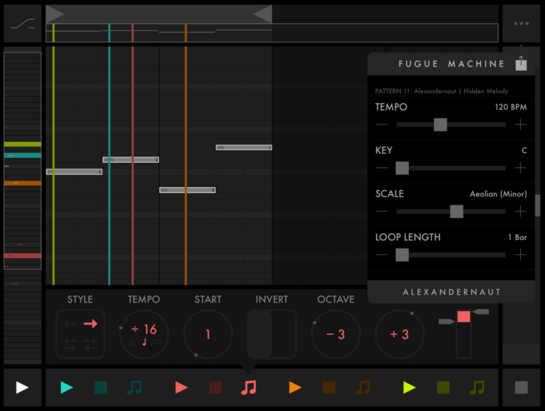The width and height of the screenshot is (545, 411).
Task: Click the yellow-green key on piano sidebar
Action: [x=23, y=144]
